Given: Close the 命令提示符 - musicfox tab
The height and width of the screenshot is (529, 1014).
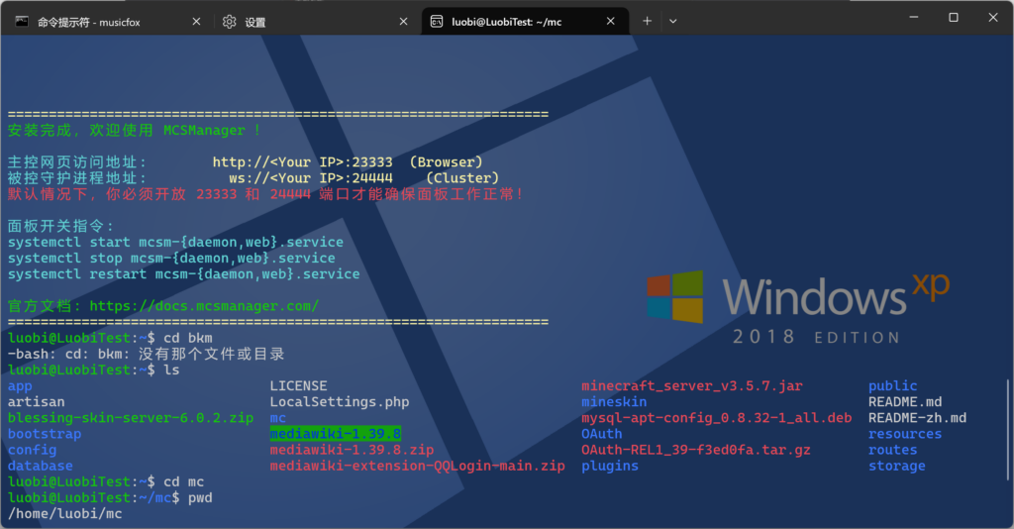Looking at the screenshot, I should [196, 21].
